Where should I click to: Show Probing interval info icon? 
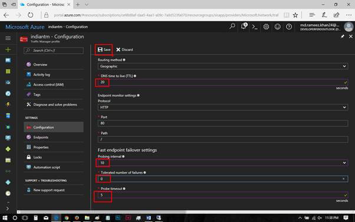click(x=123, y=156)
